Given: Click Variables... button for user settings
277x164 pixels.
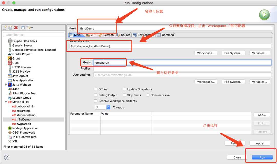Looking at the screenshot, I should pyautogui.click(x=260, y=82).
